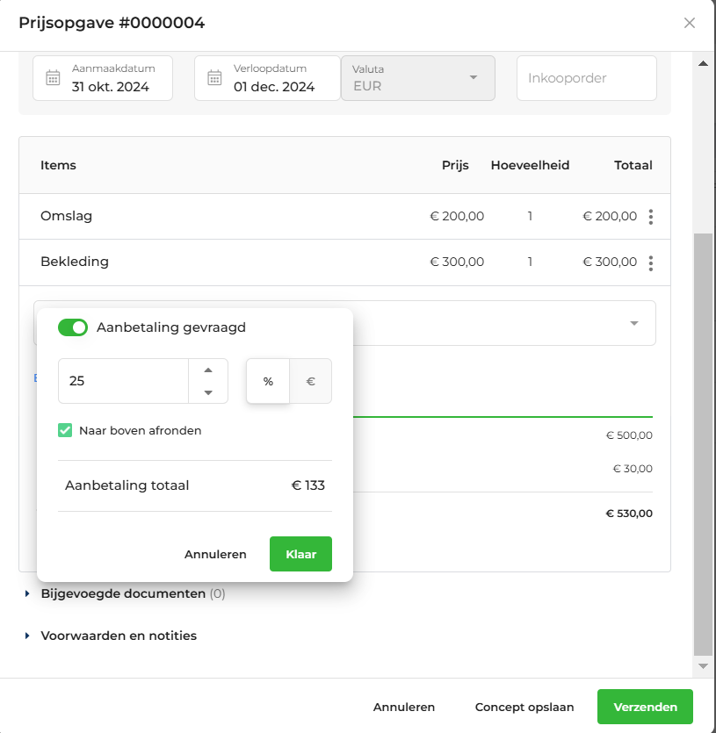Open the three-dot menu for Bekleding
716x733 pixels.
(x=650, y=262)
